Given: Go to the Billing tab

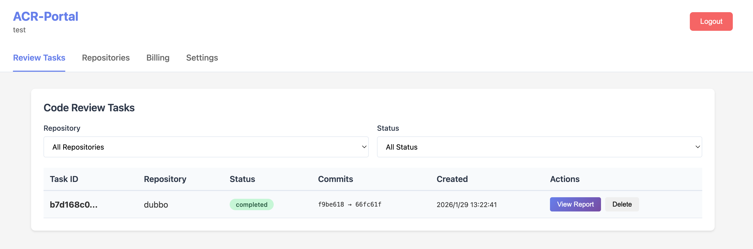Looking at the screenshot, I should click(x=158, y=57).
